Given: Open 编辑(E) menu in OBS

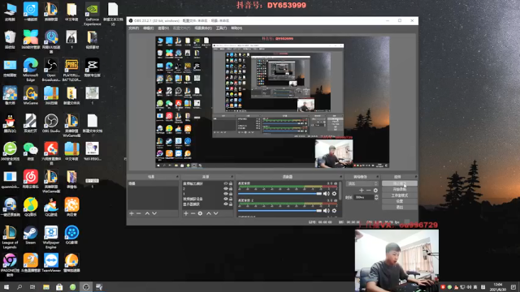Looking at the screenshot, I should pyautogui.click(x=148, y=28).
